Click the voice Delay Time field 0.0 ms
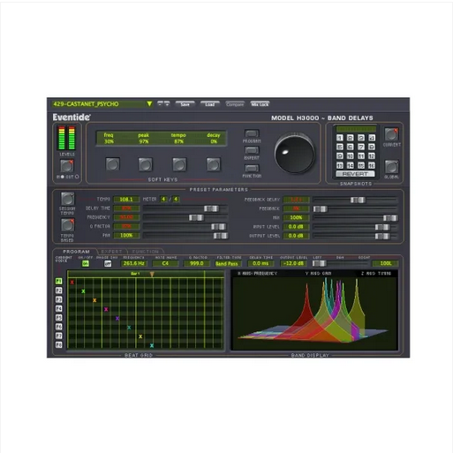 pyautogui.click(x=260, y=263)
